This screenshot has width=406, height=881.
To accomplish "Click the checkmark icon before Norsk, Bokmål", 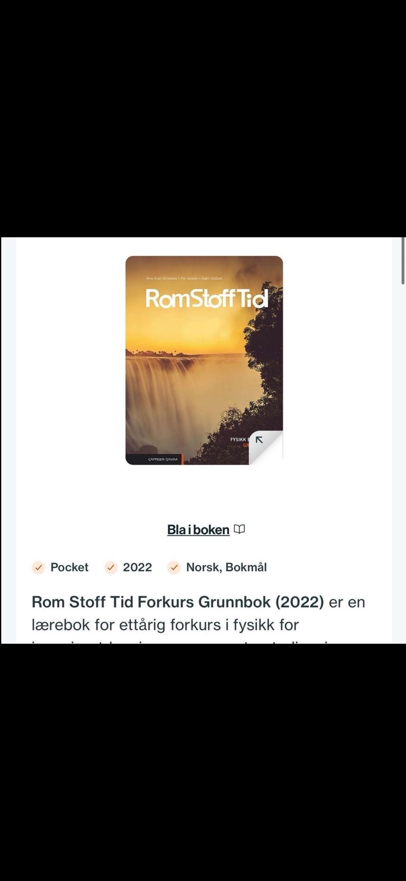I will (174, 567).
